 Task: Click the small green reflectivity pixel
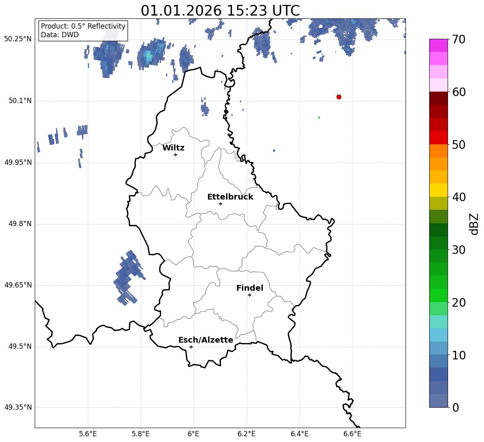(x=319, y=117)
